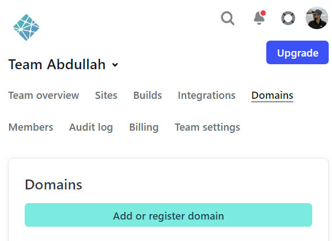Open search with the magnifying glass icon
This screenshot has width=332, height=241.
[227, 18]
